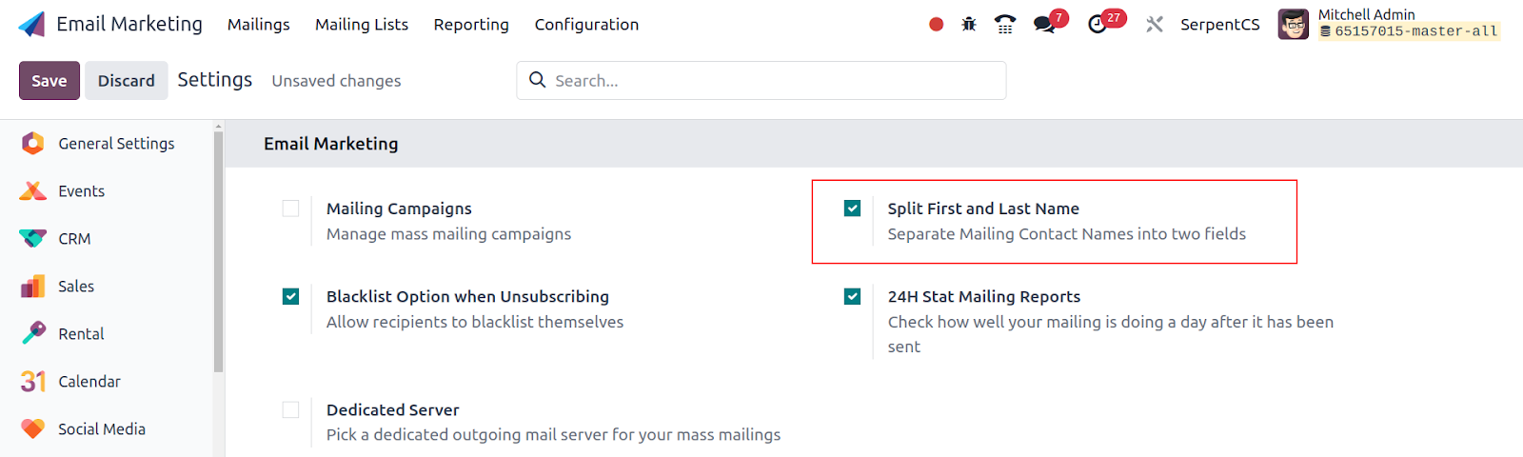Uncheck Split First and Last Name
The height and width of the screenshot is (457, 1523).
tap(853, 209)
